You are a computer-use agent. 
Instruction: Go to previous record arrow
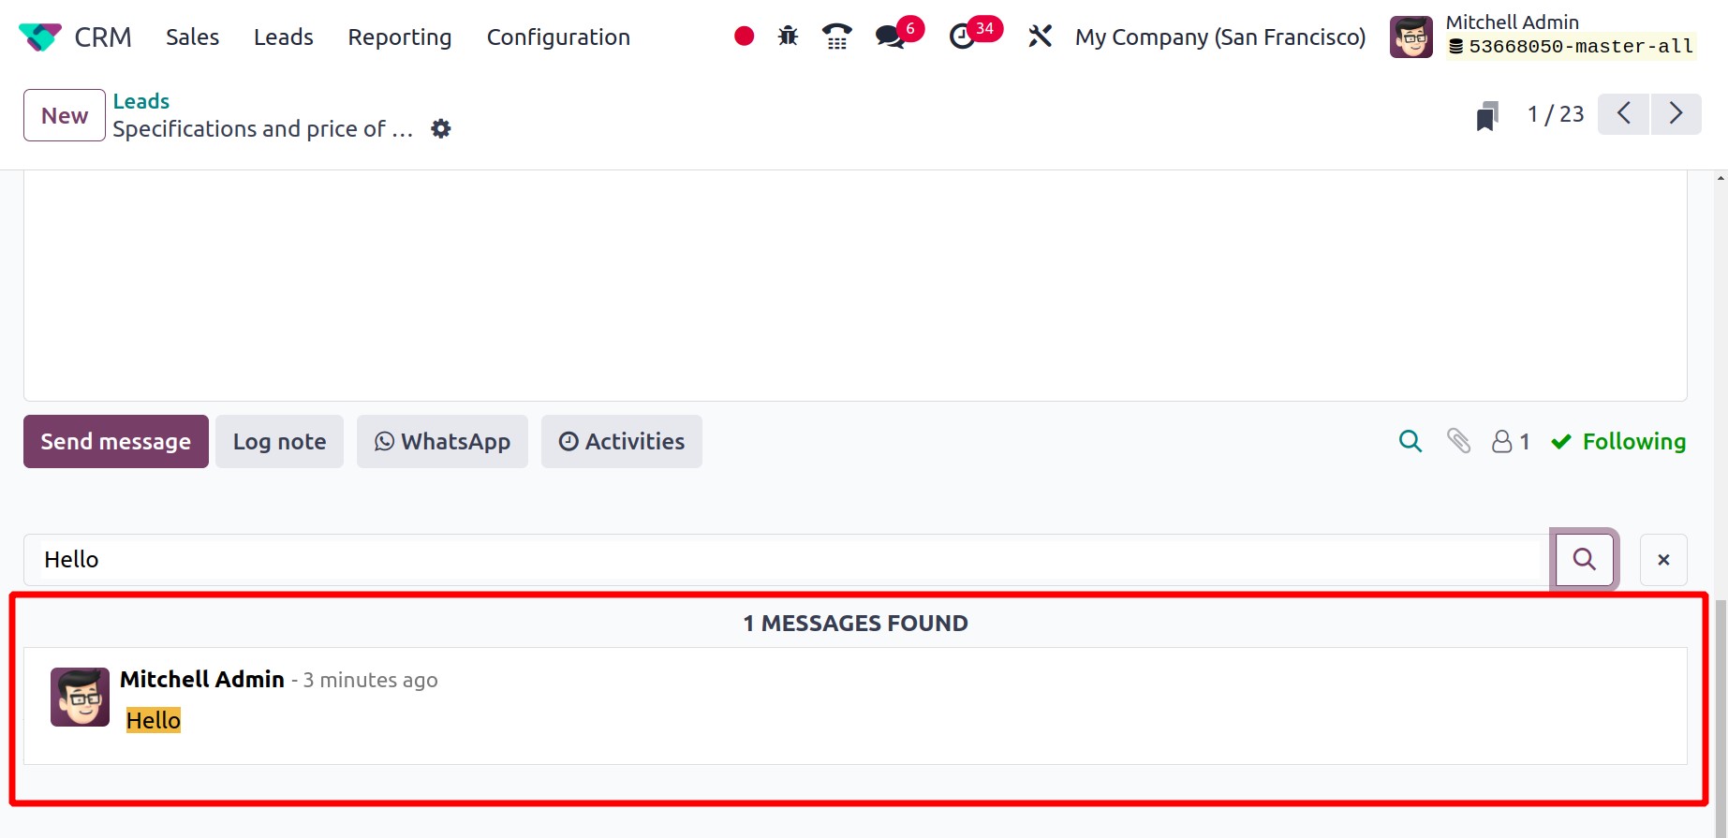coord(1624,114)
